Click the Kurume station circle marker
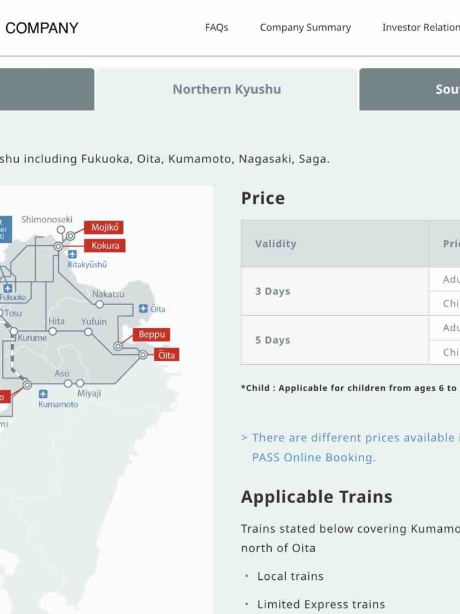Viewport: 460px width, 614px height. tap(14, 332)
